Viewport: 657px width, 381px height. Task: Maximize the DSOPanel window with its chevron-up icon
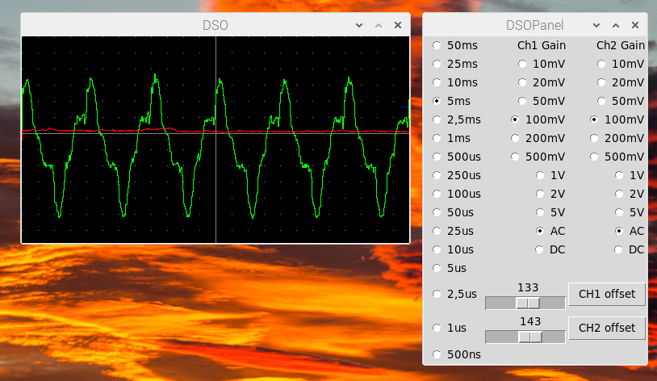616,26
